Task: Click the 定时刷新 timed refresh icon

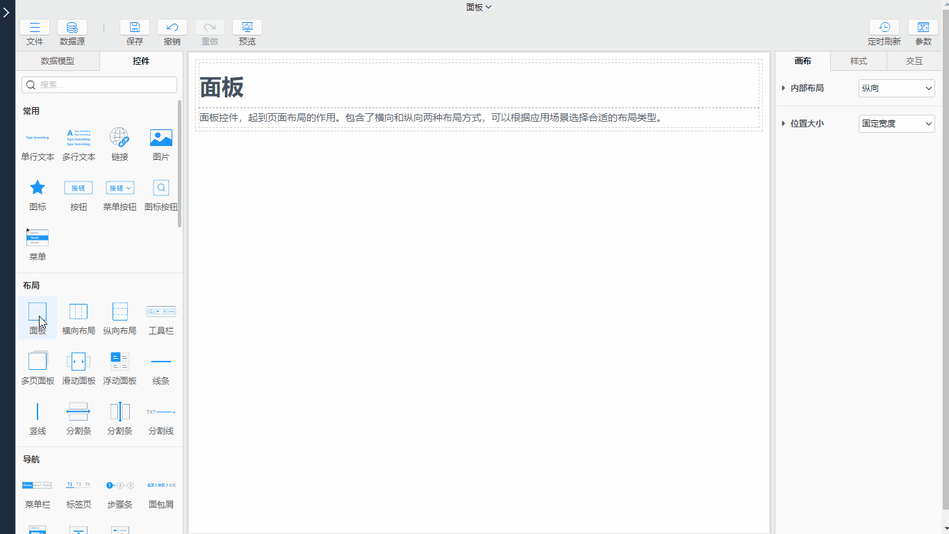Action: click(x=884, y=28)
